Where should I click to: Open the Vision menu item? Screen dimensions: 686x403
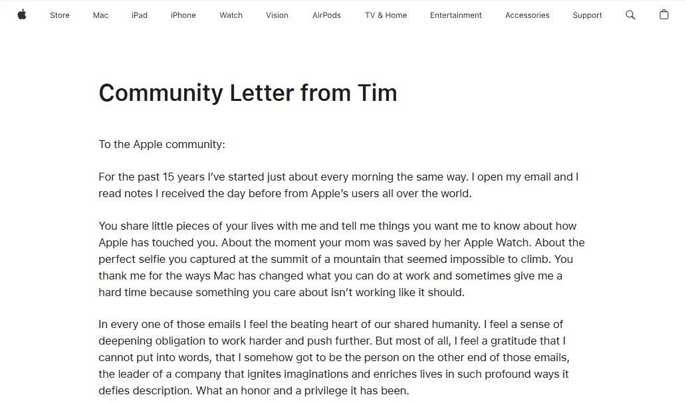pos(277,15)
